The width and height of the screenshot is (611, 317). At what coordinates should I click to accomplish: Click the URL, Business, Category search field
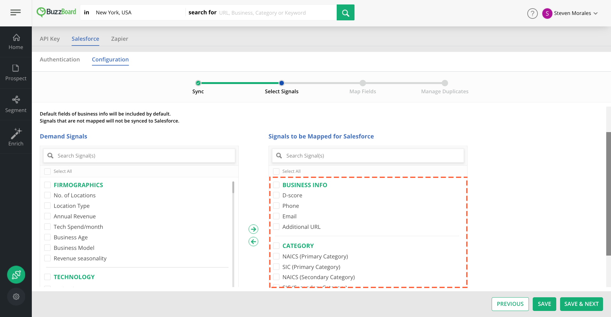pos(276,13)
